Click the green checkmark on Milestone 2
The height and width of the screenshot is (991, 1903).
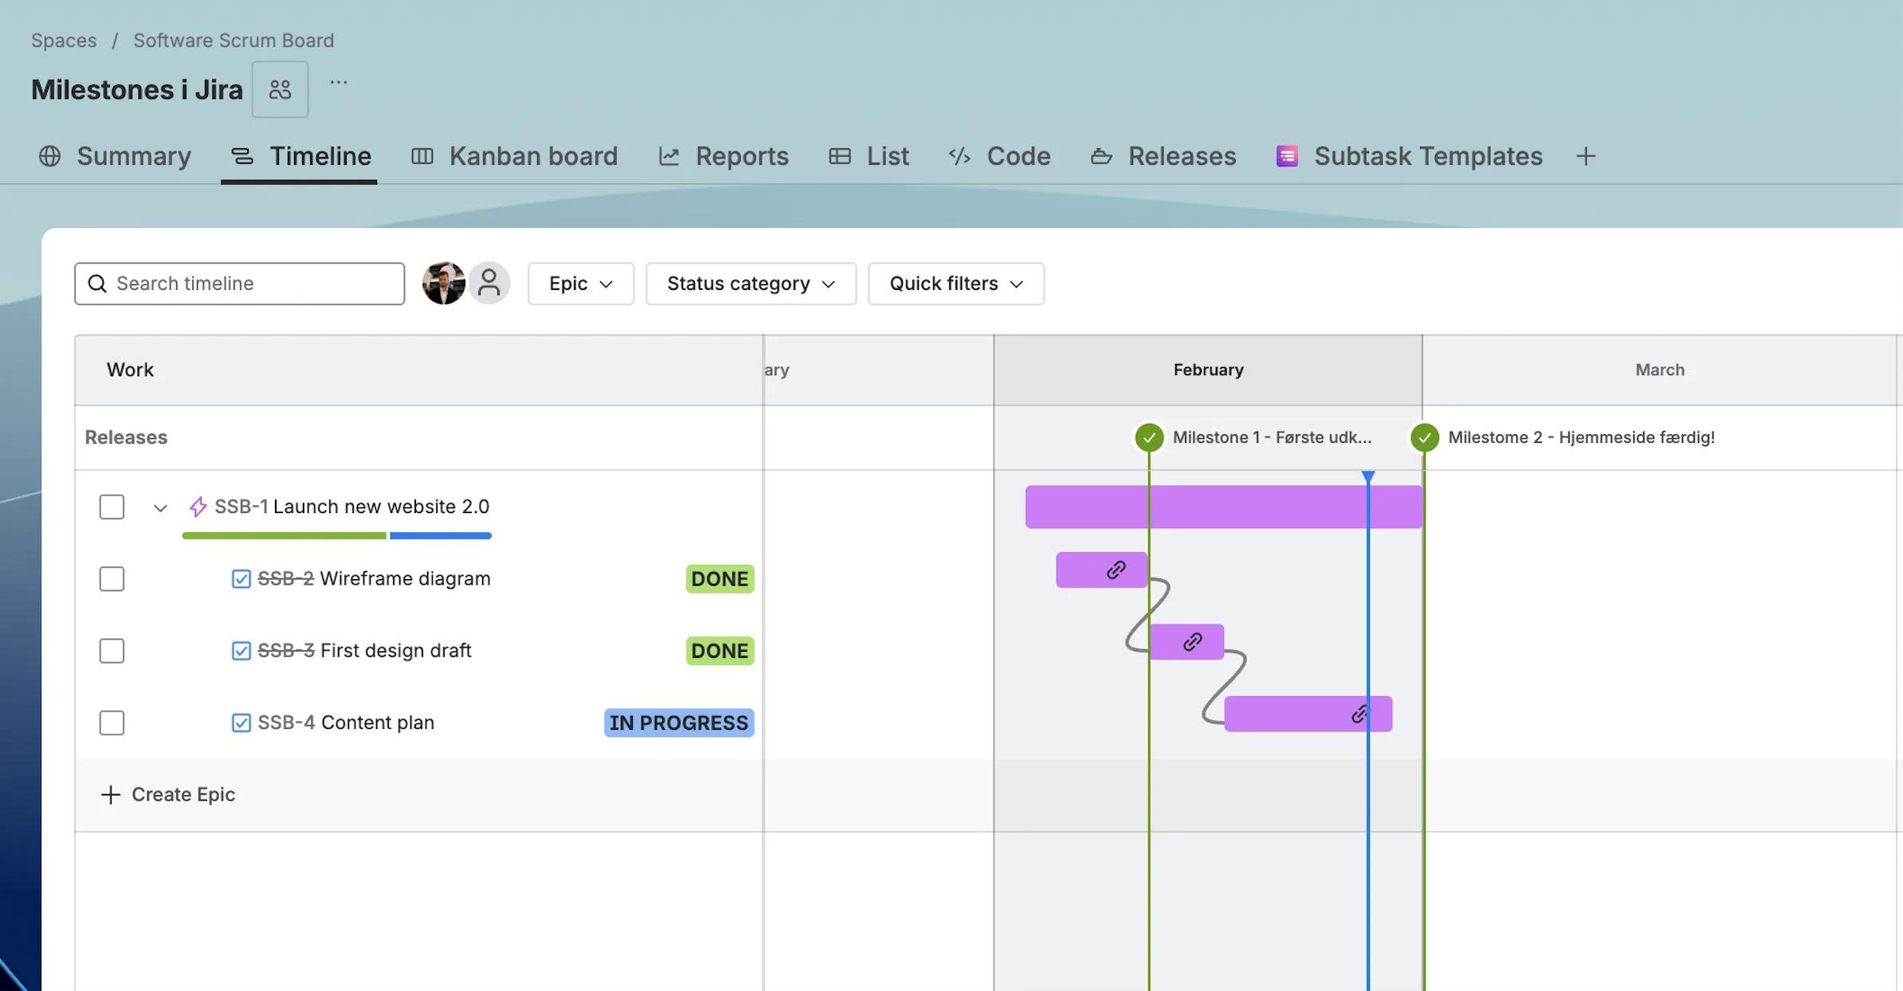tap(1424, 437)
